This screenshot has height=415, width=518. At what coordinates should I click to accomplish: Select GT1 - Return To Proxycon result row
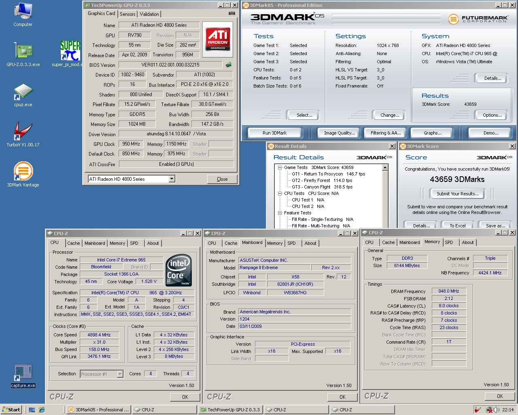tap(328, 174)
